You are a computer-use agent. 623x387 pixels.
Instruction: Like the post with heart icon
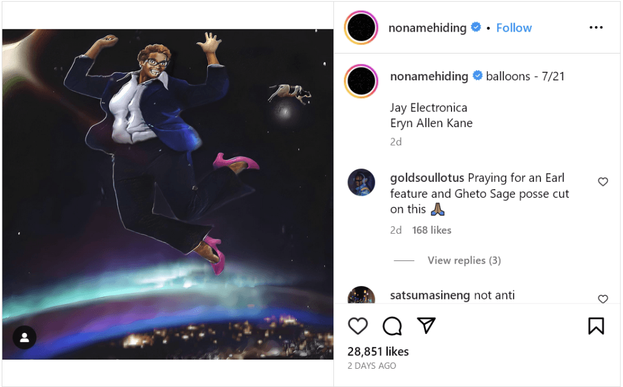click(x=358, y=326)
